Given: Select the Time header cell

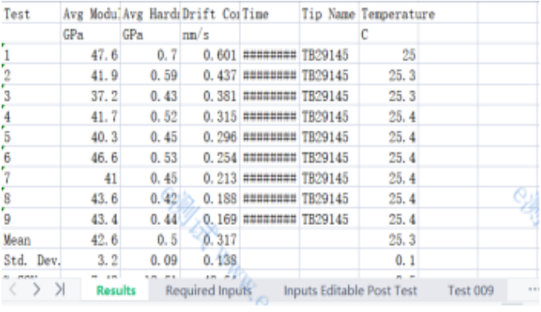Looking at the screenshot, I should click(x=270, y=14).
